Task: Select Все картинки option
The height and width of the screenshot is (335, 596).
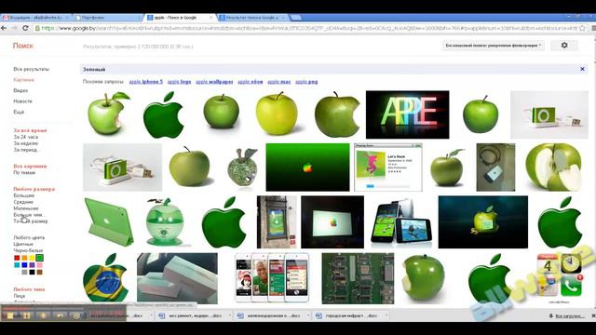Action: click(x=30, y=166)
